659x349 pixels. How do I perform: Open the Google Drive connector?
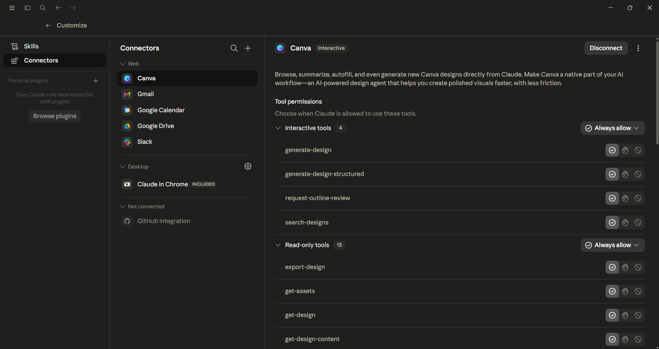tap(187, 126)
